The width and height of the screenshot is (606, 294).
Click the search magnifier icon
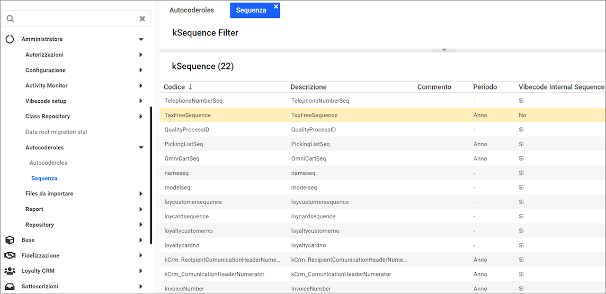(10, 19)
